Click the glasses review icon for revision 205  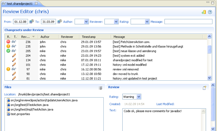pyautogui.click(x=14, y=51)
